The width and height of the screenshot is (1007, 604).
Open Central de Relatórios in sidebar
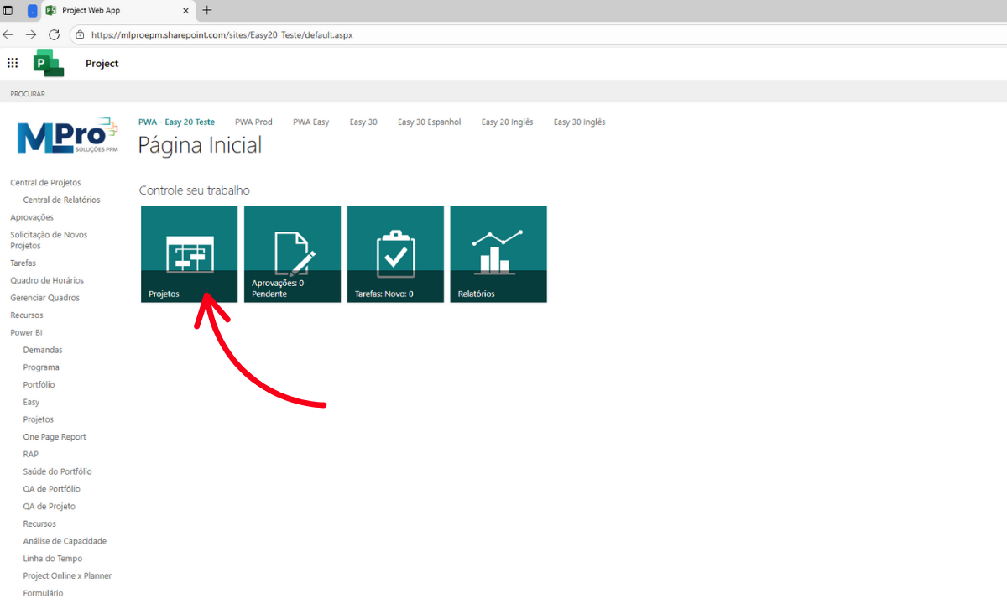pyautogui.click(x=61, y=200)
